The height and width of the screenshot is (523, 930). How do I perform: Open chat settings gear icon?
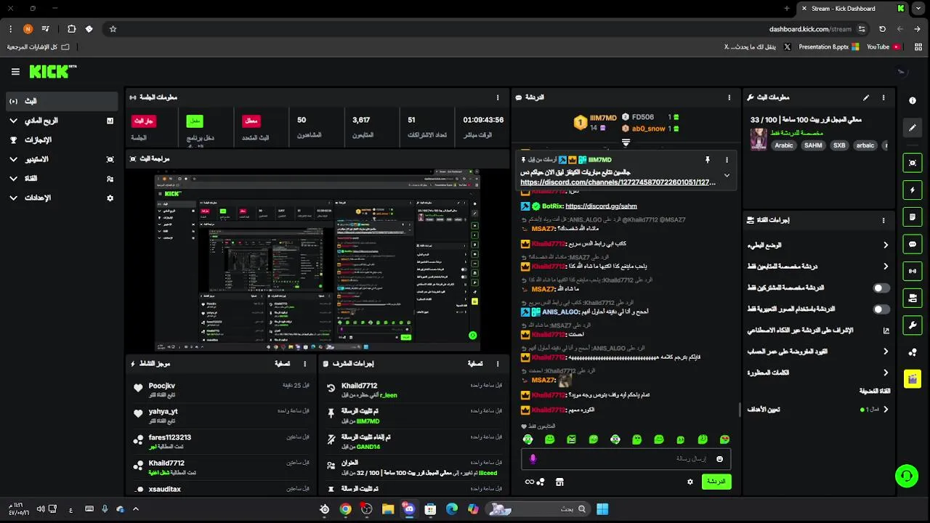(690, 482)
